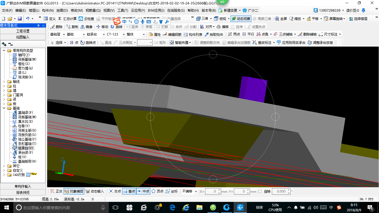
Task: Select the 旋转 rotate tool
Action: [116, 27]
